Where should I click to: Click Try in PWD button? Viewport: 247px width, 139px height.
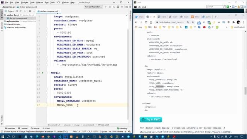(151, 119)
